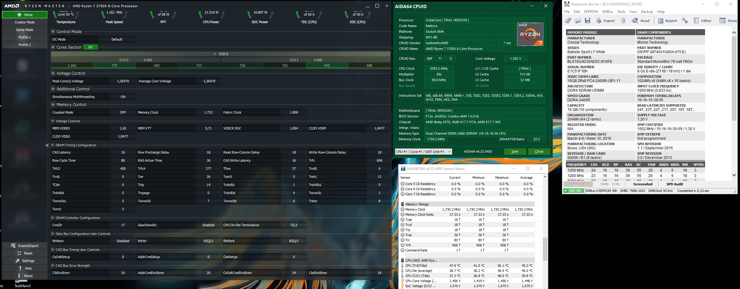The height and width of the screenshot is (289, 740).
Task: Open the TestMem5 desktop shortcut
Action: click(22, 284)
